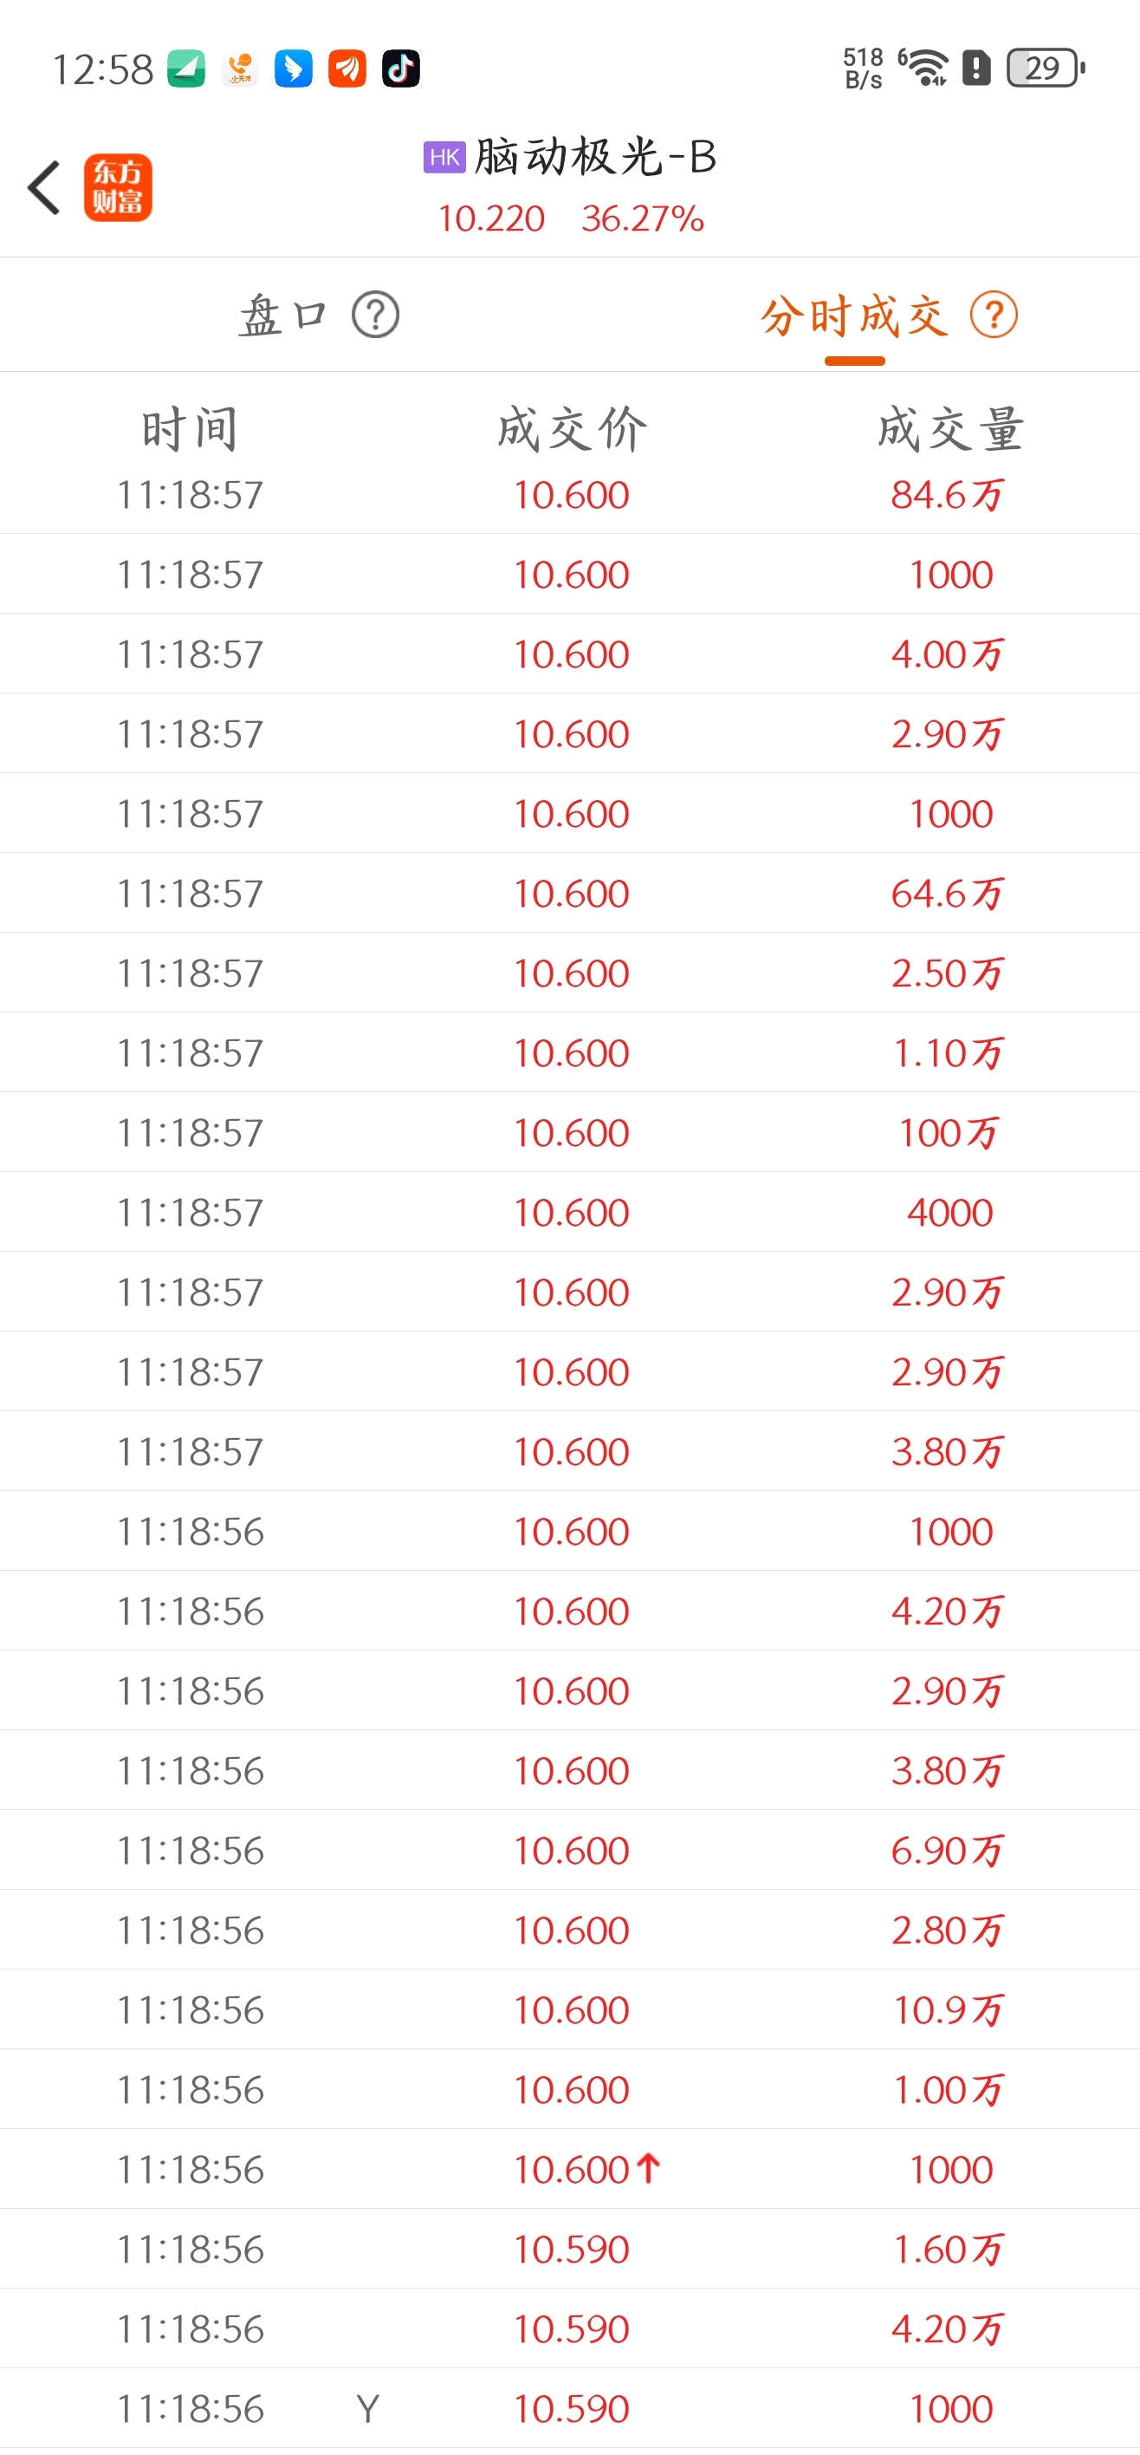Tap the 10.220 current price
1140x2455 pixels.
tap(491, 219)
